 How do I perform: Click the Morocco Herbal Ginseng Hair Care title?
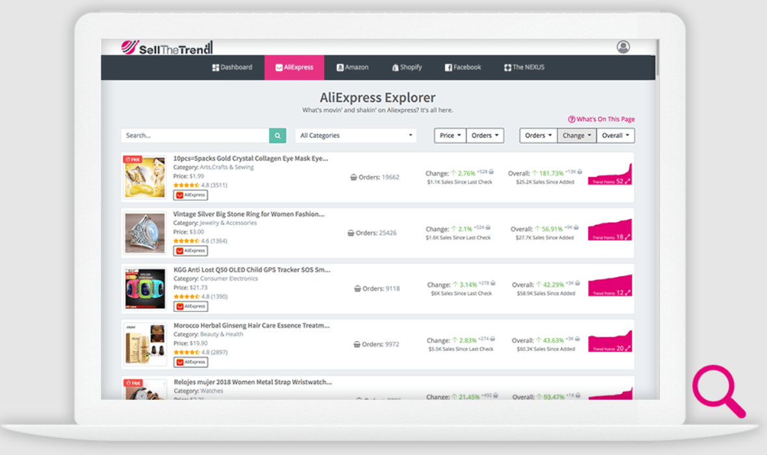(x=251, y=326)
